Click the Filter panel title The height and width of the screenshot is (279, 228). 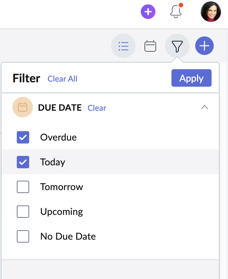tap(26, 78)
